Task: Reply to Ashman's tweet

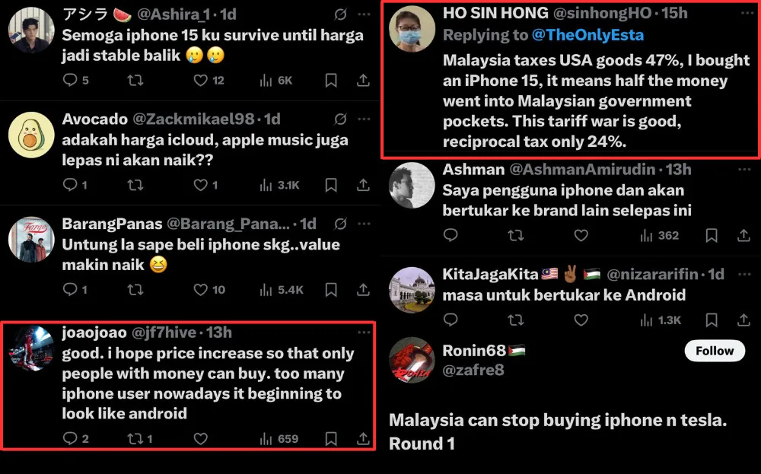Action: [x=451, y=236]
